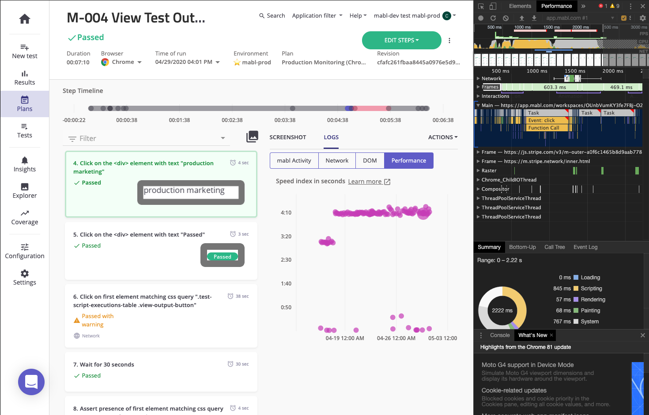Save the performance profile (download arrow)

click(534, 18)
